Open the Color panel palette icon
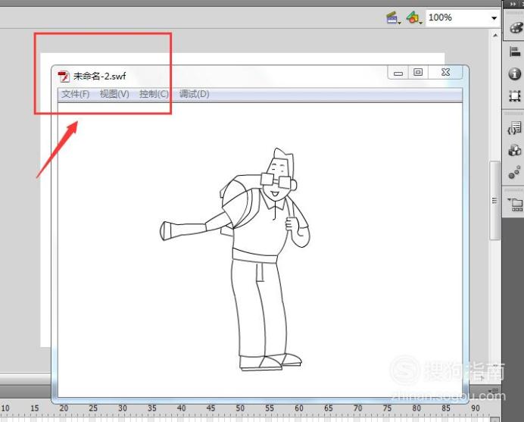This screenshot has width=524, height=422. [x=516, y=28]
